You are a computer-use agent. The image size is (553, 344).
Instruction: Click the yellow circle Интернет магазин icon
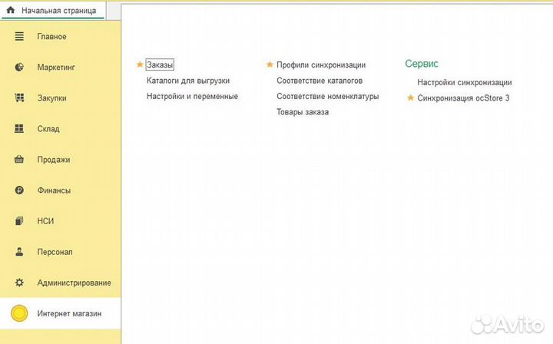pyautogui.click(x=19, y=313)
